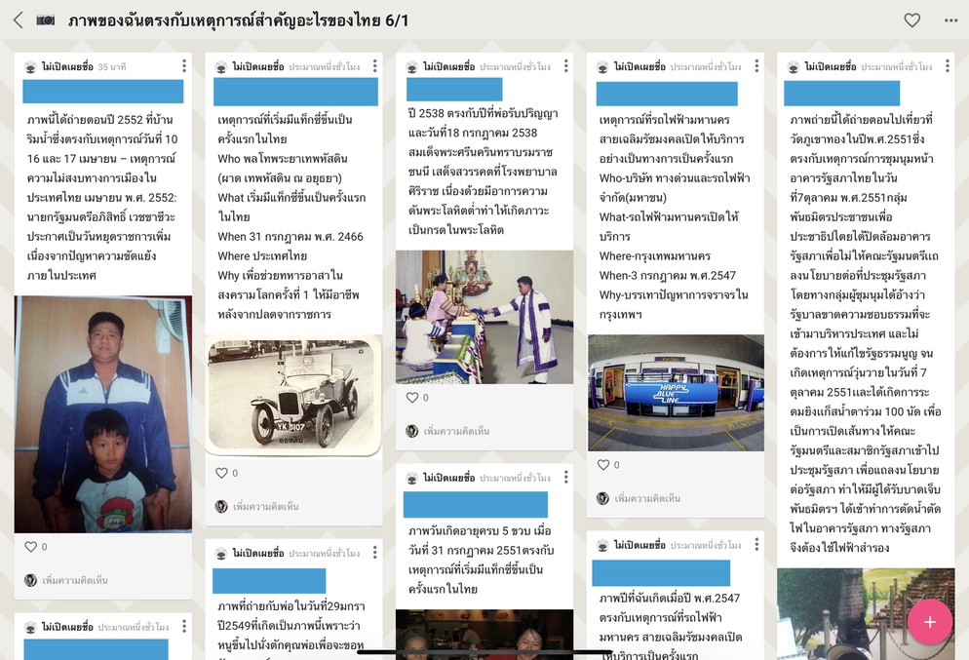Click the anonymous avatar on the 5th birthday post

tap(412, 478)
